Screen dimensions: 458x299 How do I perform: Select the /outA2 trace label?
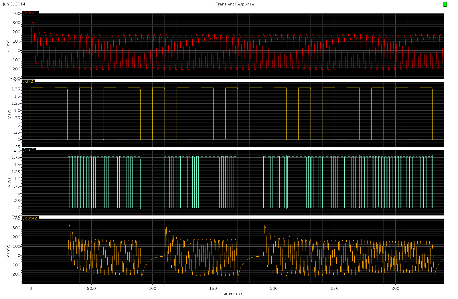30,218
